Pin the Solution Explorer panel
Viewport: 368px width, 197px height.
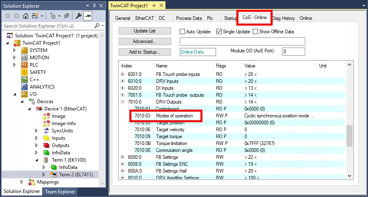(x=95, y=6)
